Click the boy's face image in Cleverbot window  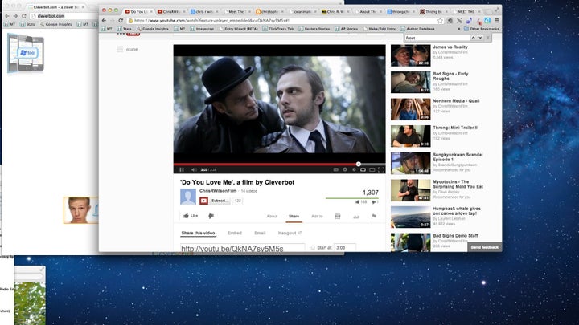click(x=80, y=210)
